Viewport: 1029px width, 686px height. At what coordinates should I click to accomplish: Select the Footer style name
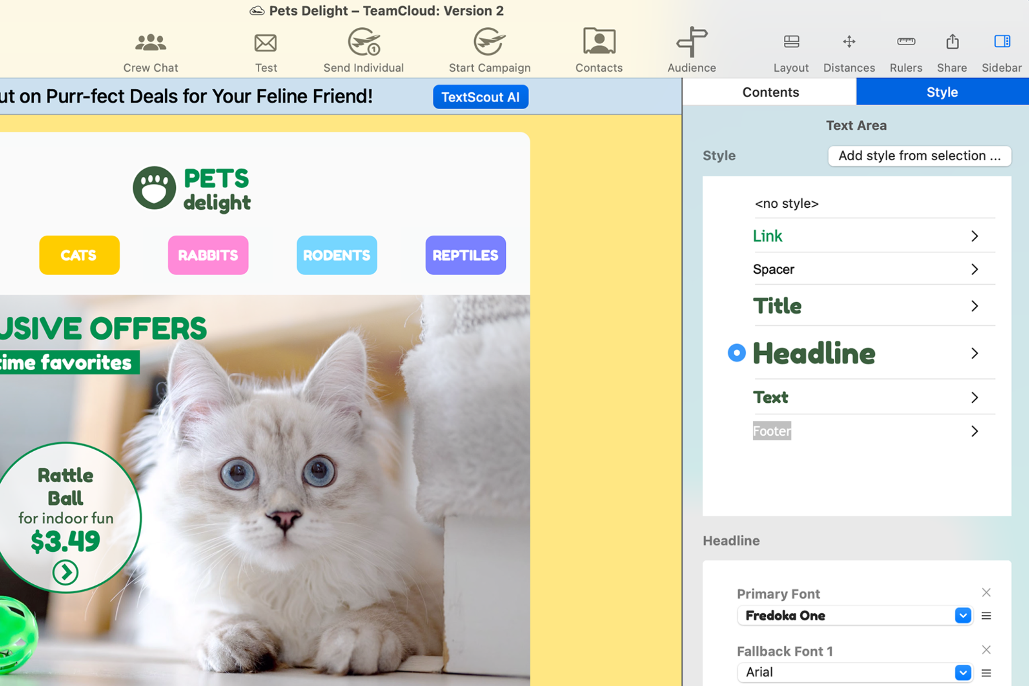[772, 431]
